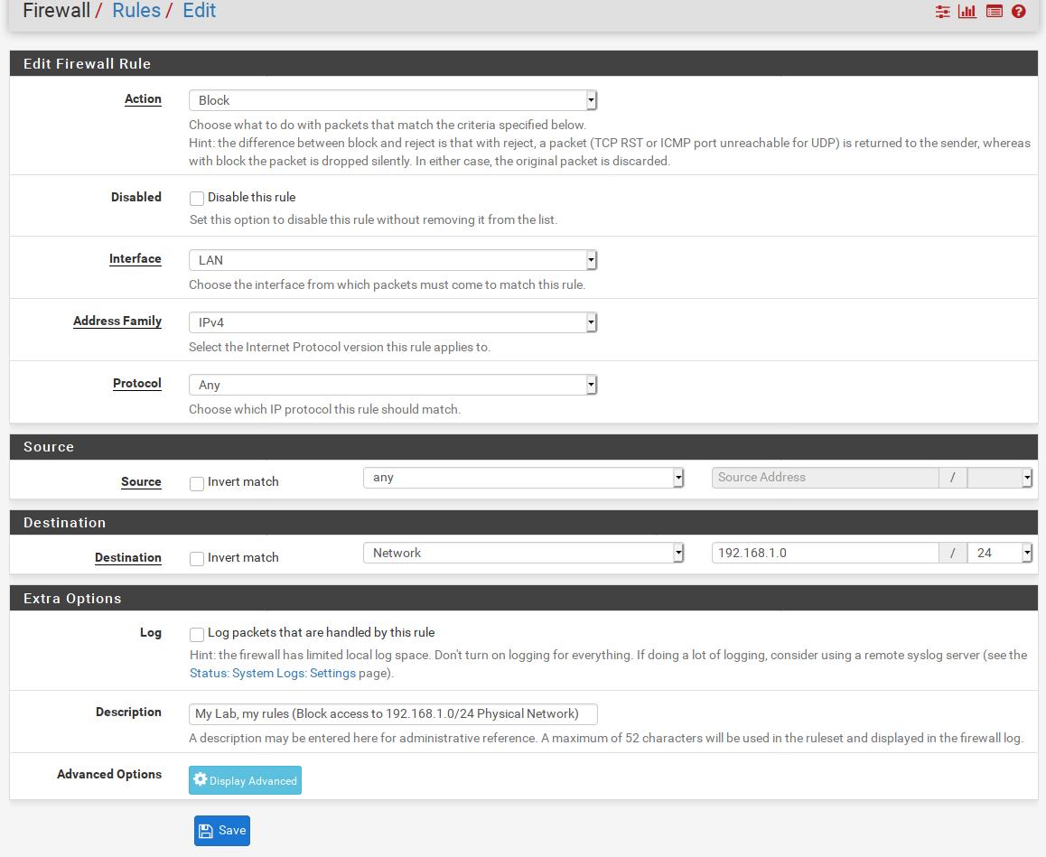The image size is (1046, 857).
Task: Open the Address Family dropdown showing IPv4
Action: coord(392,322)
